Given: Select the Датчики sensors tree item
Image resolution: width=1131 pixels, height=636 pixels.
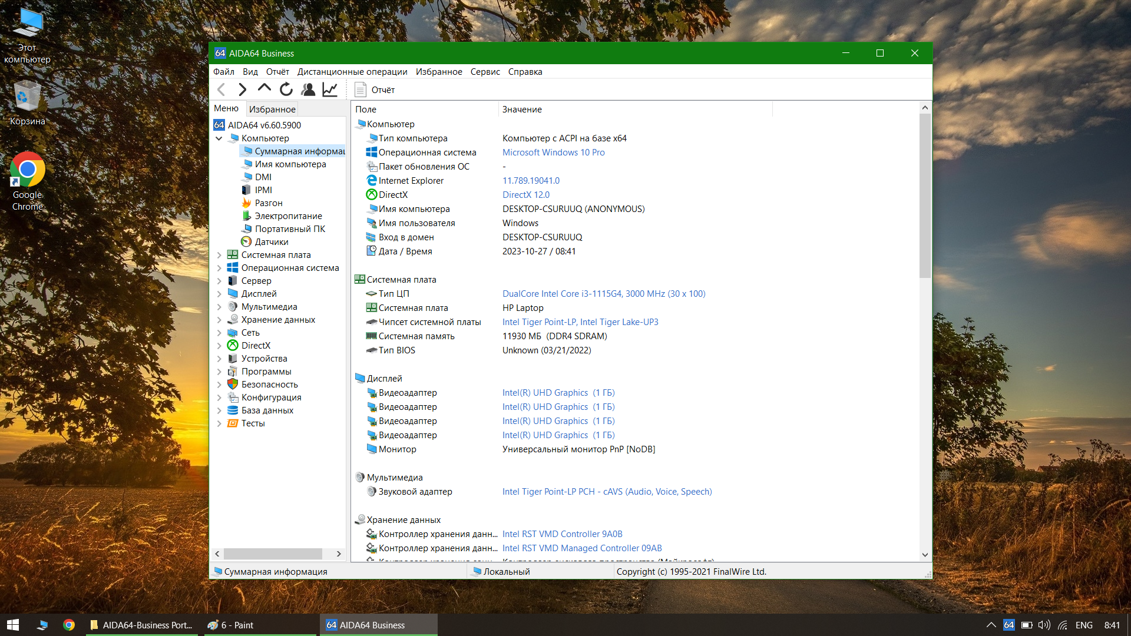Looking at the screenshot, I should click(271, 242).
